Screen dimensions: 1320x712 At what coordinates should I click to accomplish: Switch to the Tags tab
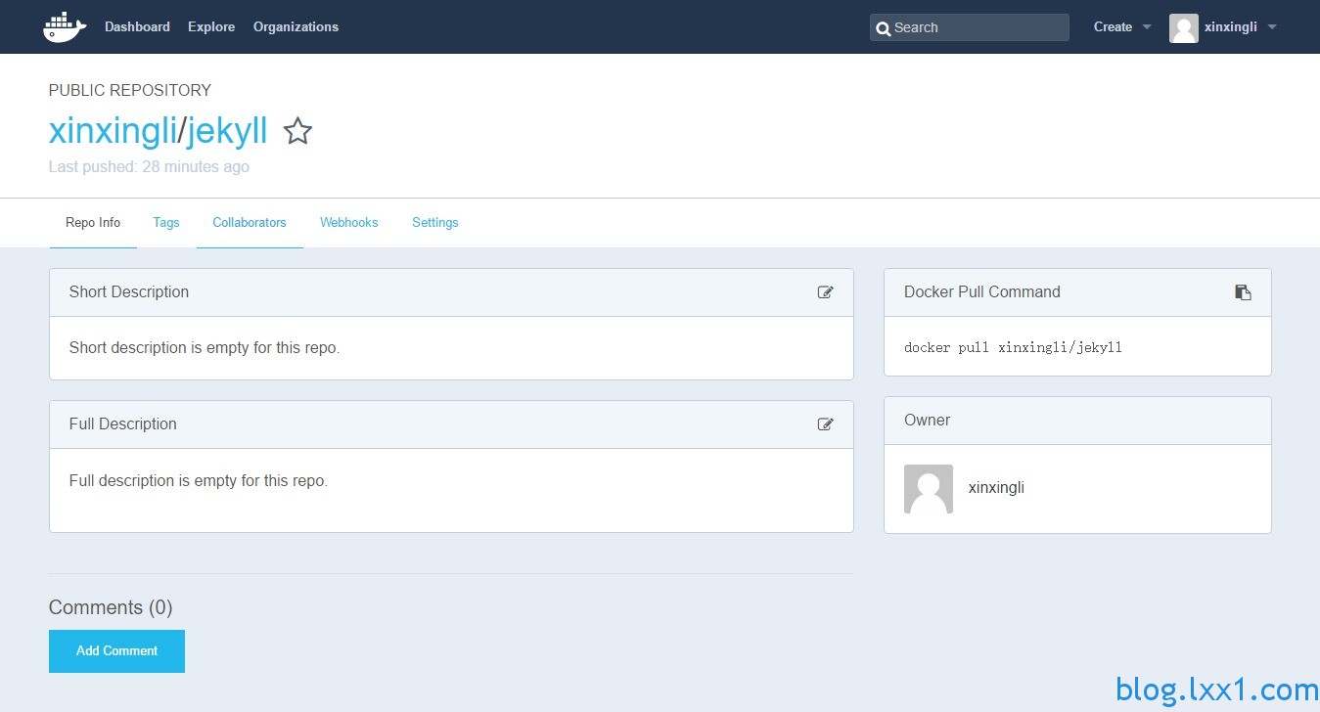tap(166, 223)
